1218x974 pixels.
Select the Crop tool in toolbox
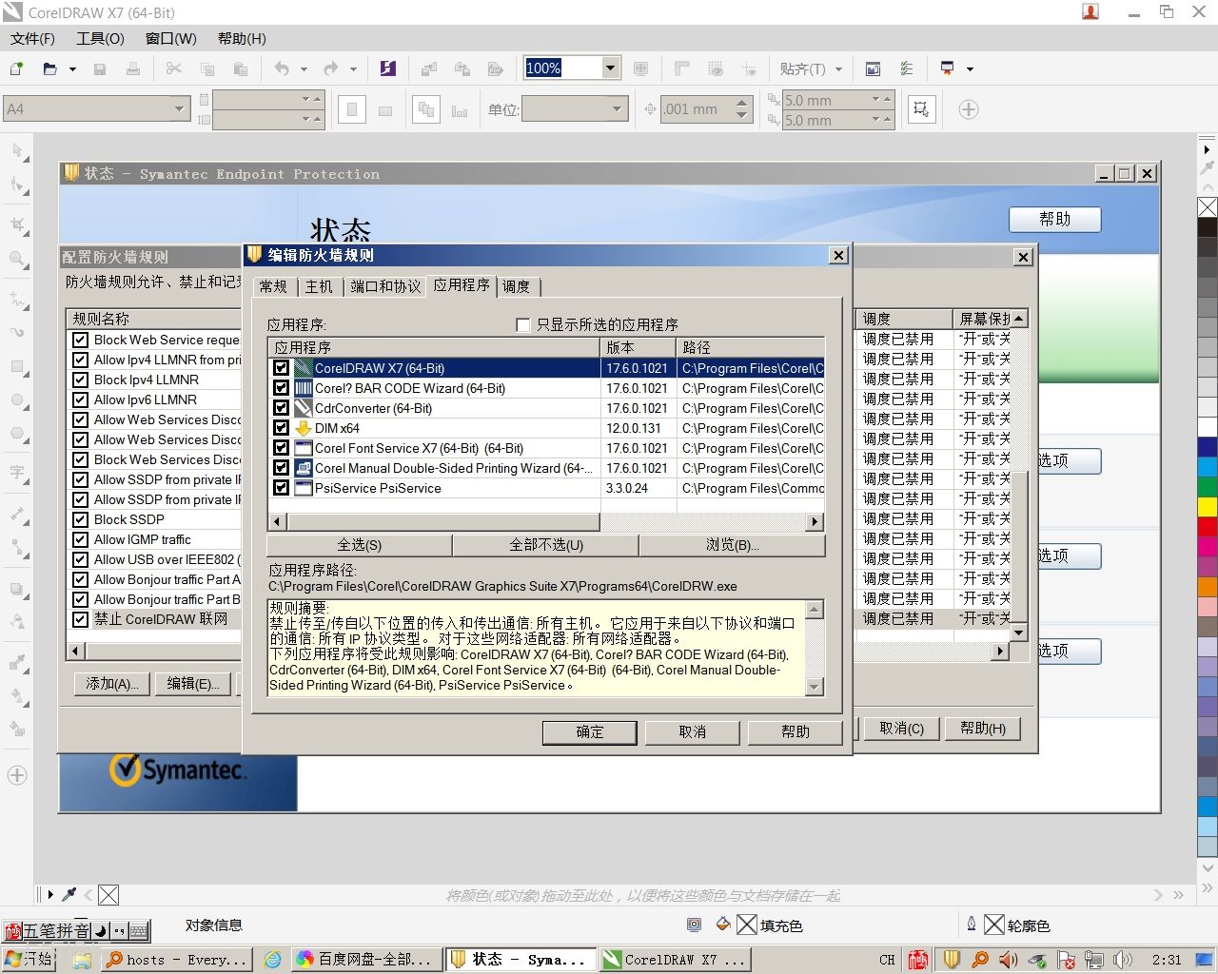pos(18,224)
